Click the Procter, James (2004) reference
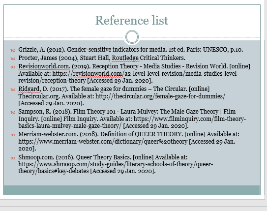Screen dimensions: 267x211 click(x=102, y=58)
